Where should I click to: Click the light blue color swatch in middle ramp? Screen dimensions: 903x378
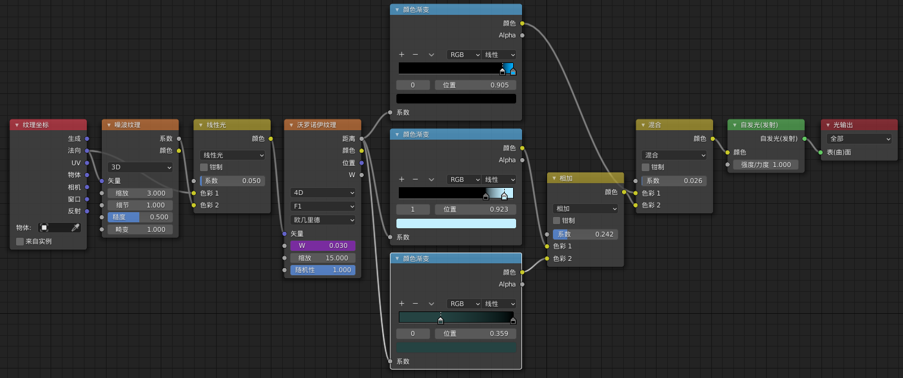click(456, 223)
